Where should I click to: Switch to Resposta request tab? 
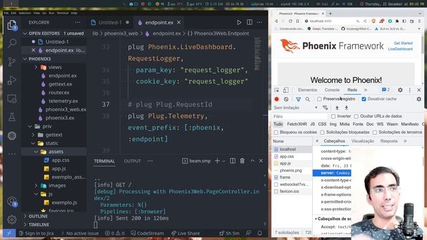pyautogui.click(x=389, y=141)
